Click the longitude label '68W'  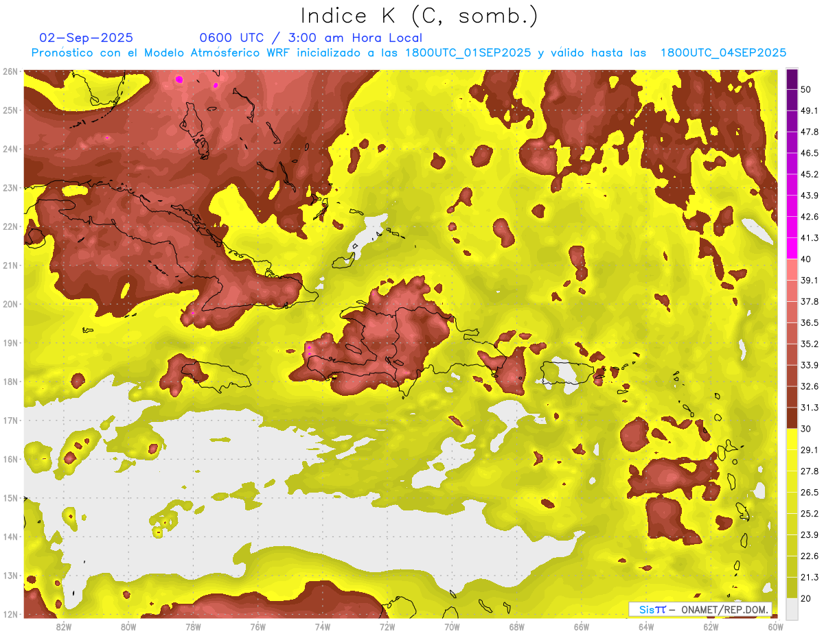[x=517, y=627]
